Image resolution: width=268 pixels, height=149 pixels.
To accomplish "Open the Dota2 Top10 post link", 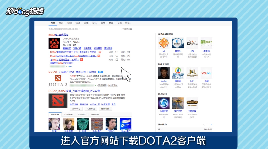I will point(74,56).
